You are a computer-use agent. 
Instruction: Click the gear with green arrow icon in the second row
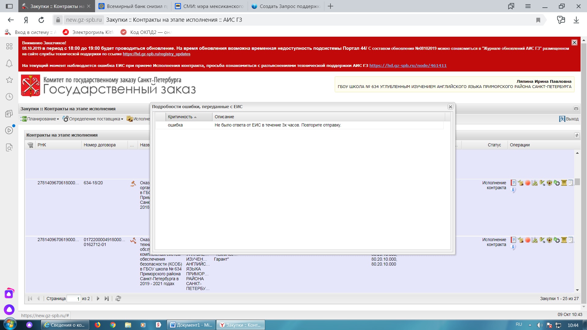557,240
